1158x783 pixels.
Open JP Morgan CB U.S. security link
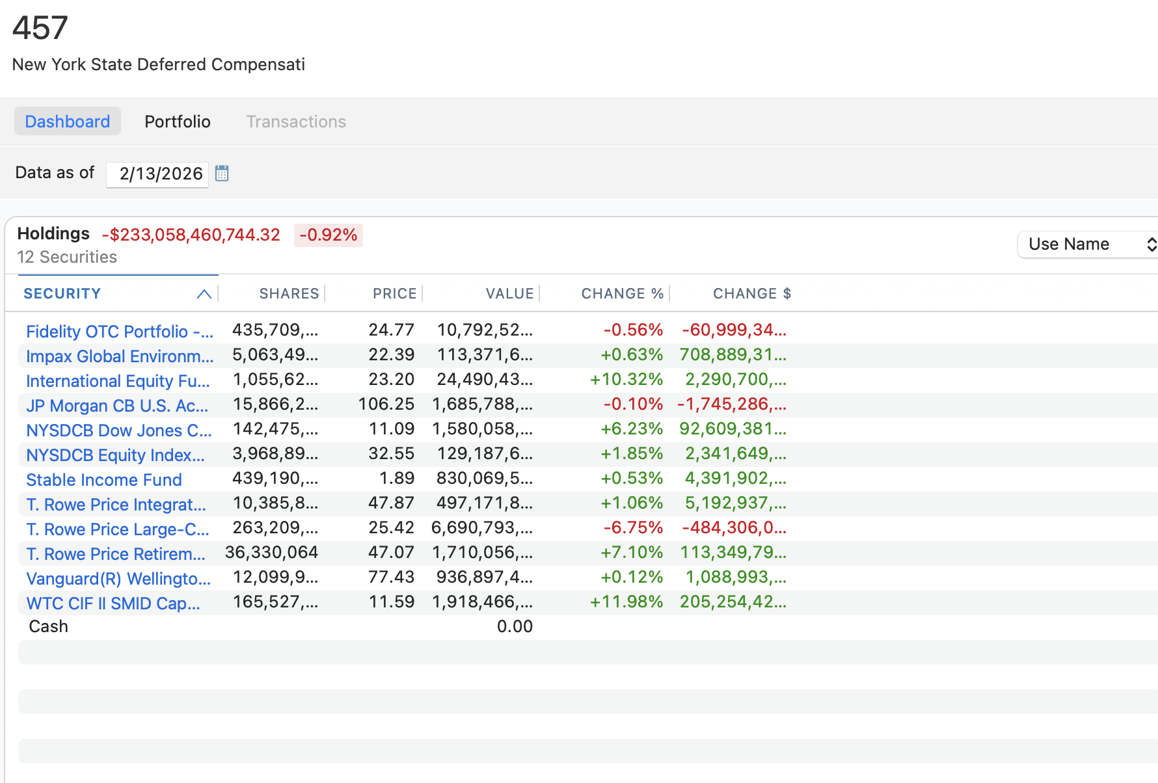coord(117,406)
